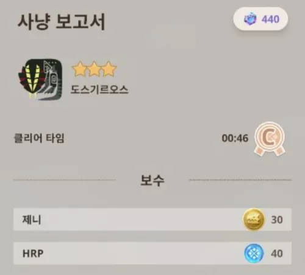Click the 440 gem count number
Image resolution: width=305 pixels, height=275 pixels.
(271, 19)
